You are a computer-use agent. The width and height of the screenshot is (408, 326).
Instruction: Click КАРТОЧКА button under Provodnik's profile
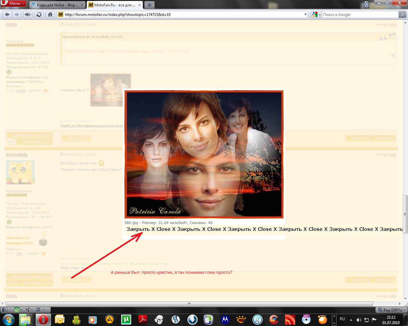pyautogui.click(x=30, y=283)
